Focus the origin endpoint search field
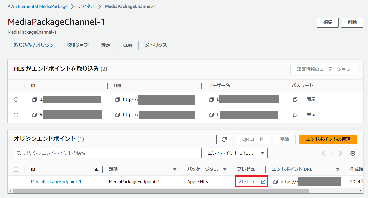 tap(108, 153)
